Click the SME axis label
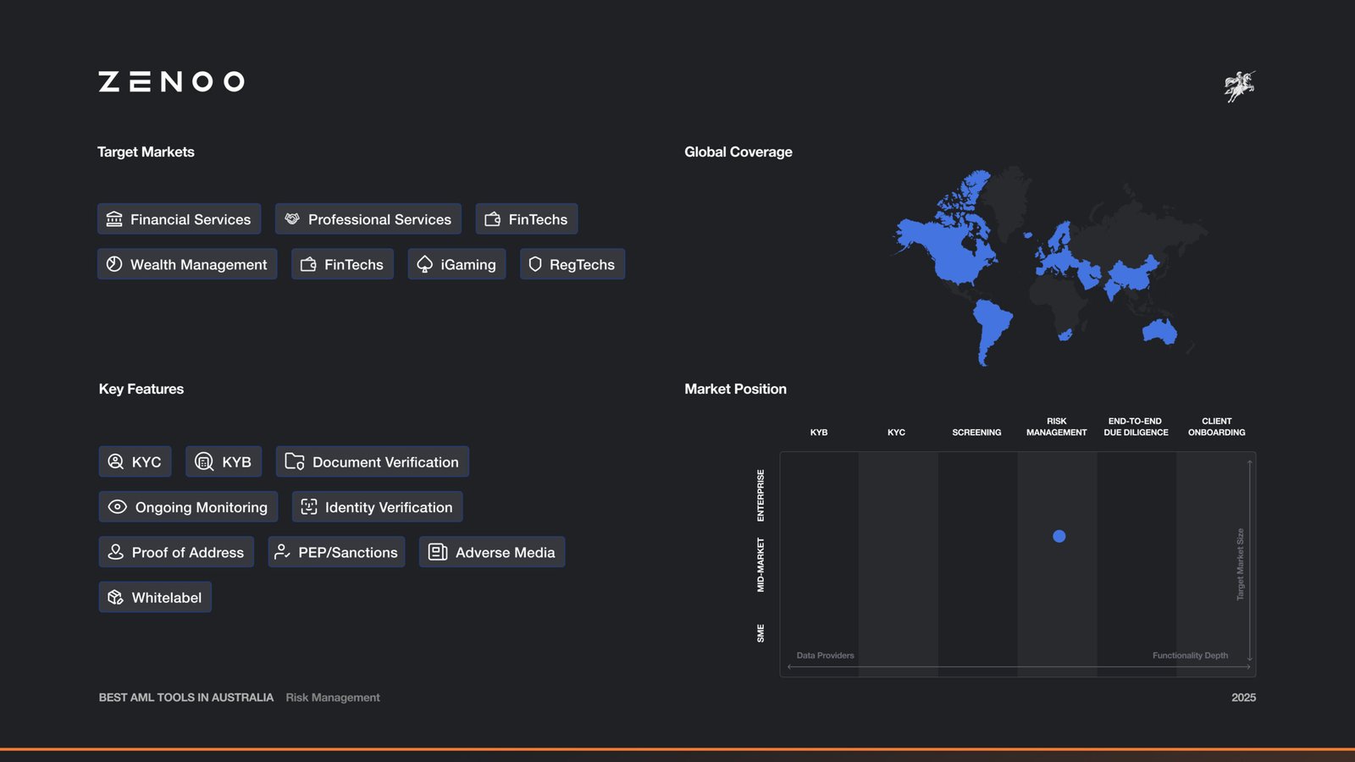 (760, 633)
